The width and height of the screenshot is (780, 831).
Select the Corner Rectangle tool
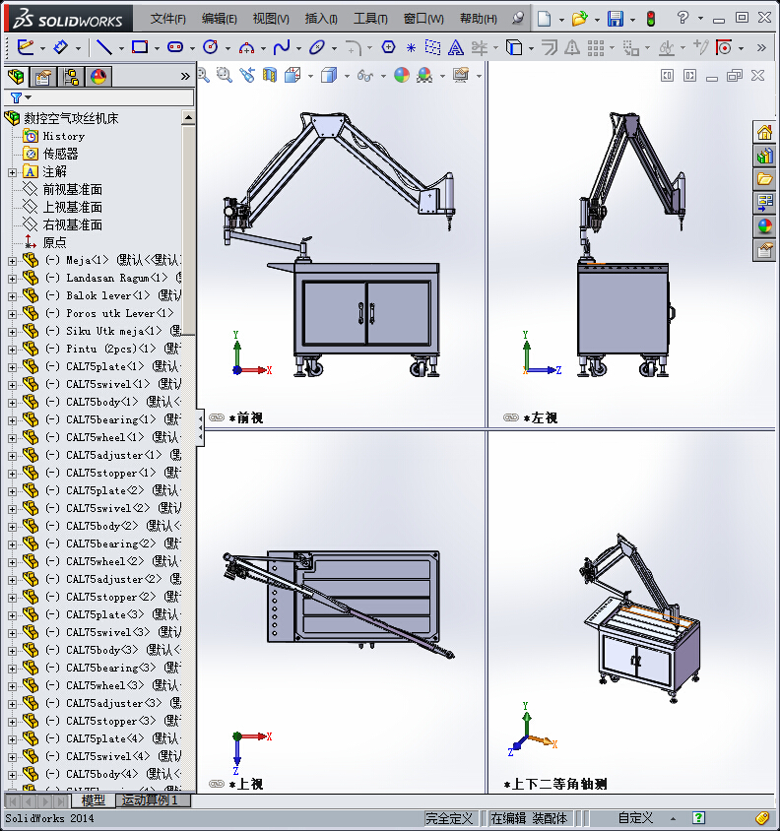click(x=140, y=47)
